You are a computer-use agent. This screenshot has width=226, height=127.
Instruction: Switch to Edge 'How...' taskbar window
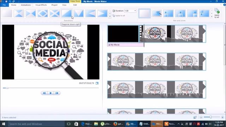[87, 124]
